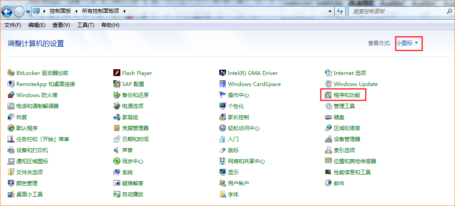Click the 所有控制面板项 breadcrumb link
This screenshot has height=206, width=455.
tap(101, 11)
